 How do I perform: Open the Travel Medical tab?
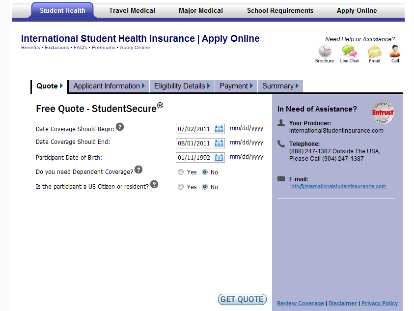(132, 11)
